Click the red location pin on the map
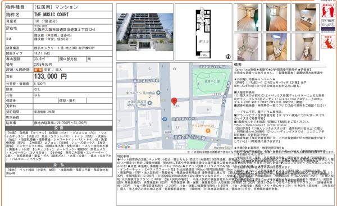The image size is (337, 206). click(174, 102)
